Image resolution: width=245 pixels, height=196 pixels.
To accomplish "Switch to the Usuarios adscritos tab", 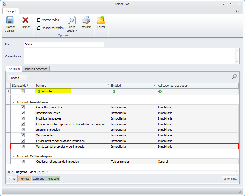I will click(x=36, y=69).
